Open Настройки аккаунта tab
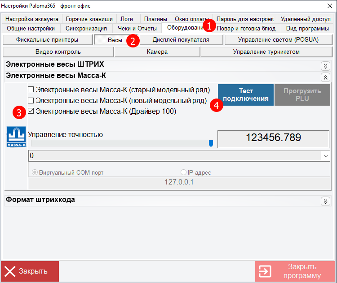Image resolution: width=337 pixels, height=283 pixels. pos(32,19)
